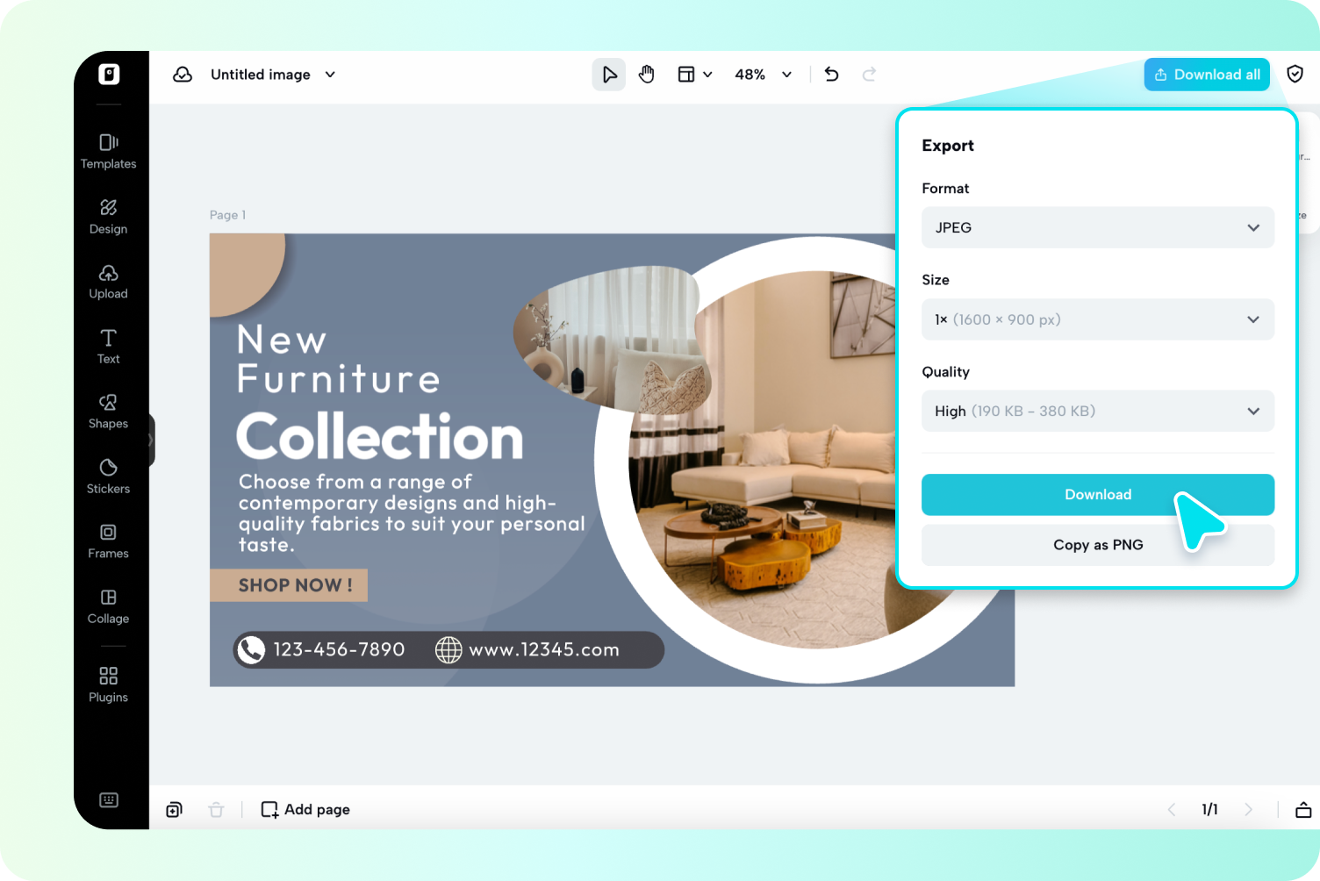
Task: Select the www.12345.com website text
Action: coord(544,649)
